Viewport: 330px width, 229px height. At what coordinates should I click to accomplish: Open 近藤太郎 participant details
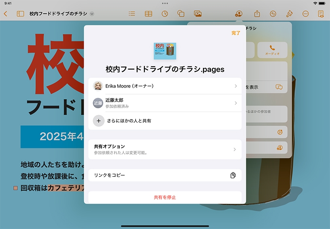(165, 103)
